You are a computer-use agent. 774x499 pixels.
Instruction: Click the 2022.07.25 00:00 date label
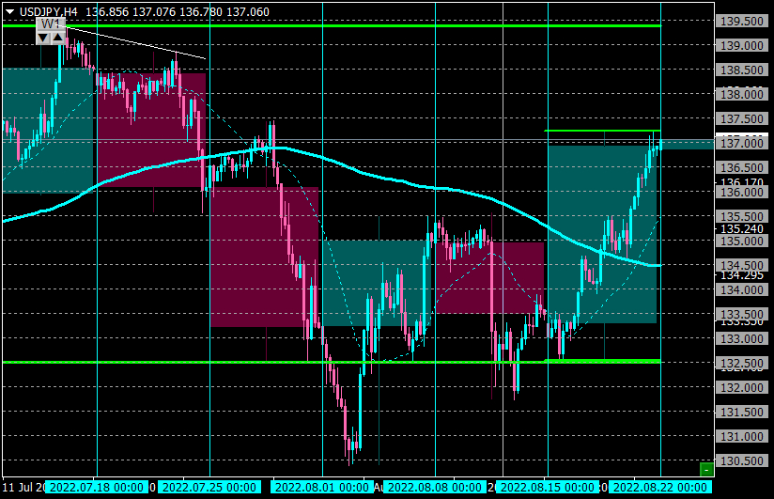click(209, 488)
